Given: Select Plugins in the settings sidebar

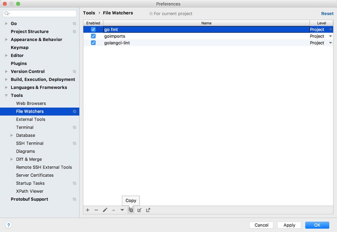Looking at the screenshot, I should coord(19,63).
